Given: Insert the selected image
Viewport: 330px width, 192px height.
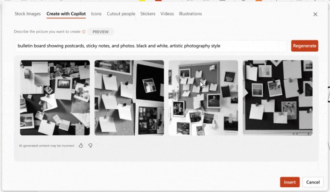Looking at the screenshot, I should click(x=290, y=182).
